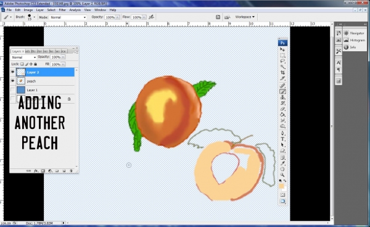The height and width of the screenshot is (227, 370).
Task: Toggle lock transparent pixels
Action: pyautogui.click(x=22, y=64)
